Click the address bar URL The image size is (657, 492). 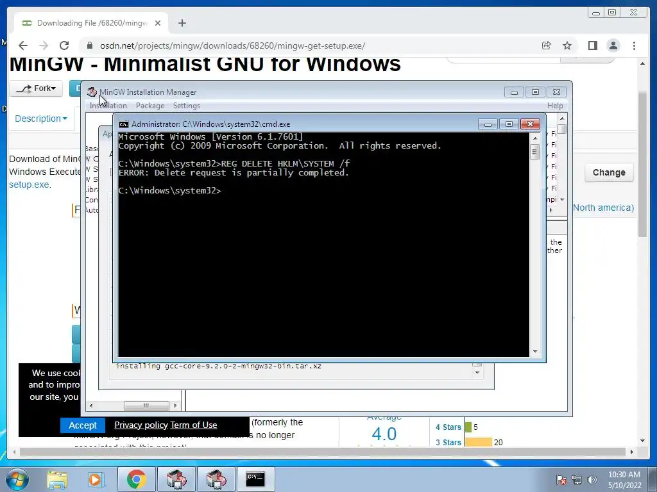point(232,45)
